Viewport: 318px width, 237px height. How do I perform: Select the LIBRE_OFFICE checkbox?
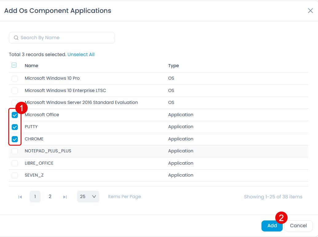click(15, 163)
